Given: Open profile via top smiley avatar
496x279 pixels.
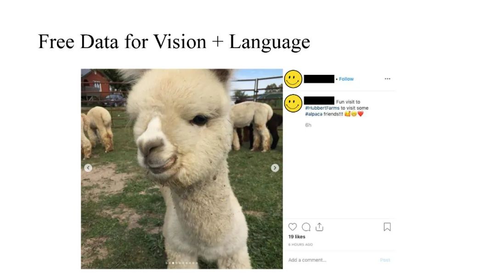Looking at the screenshot, I should (293, 79).
